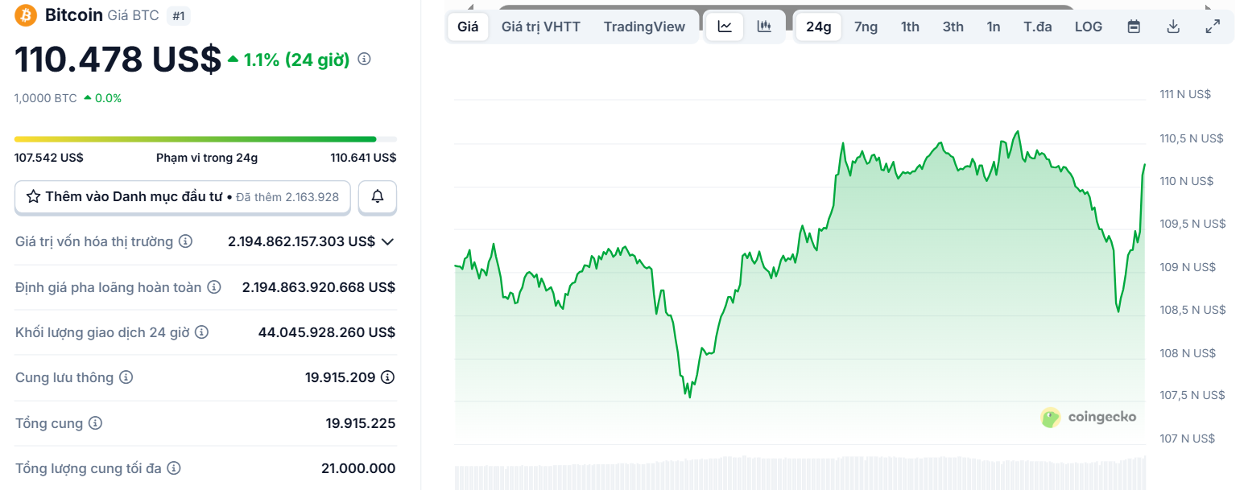
Task: Expand info tooltip next to 1.1% change
Action: (x=363, y=57)
